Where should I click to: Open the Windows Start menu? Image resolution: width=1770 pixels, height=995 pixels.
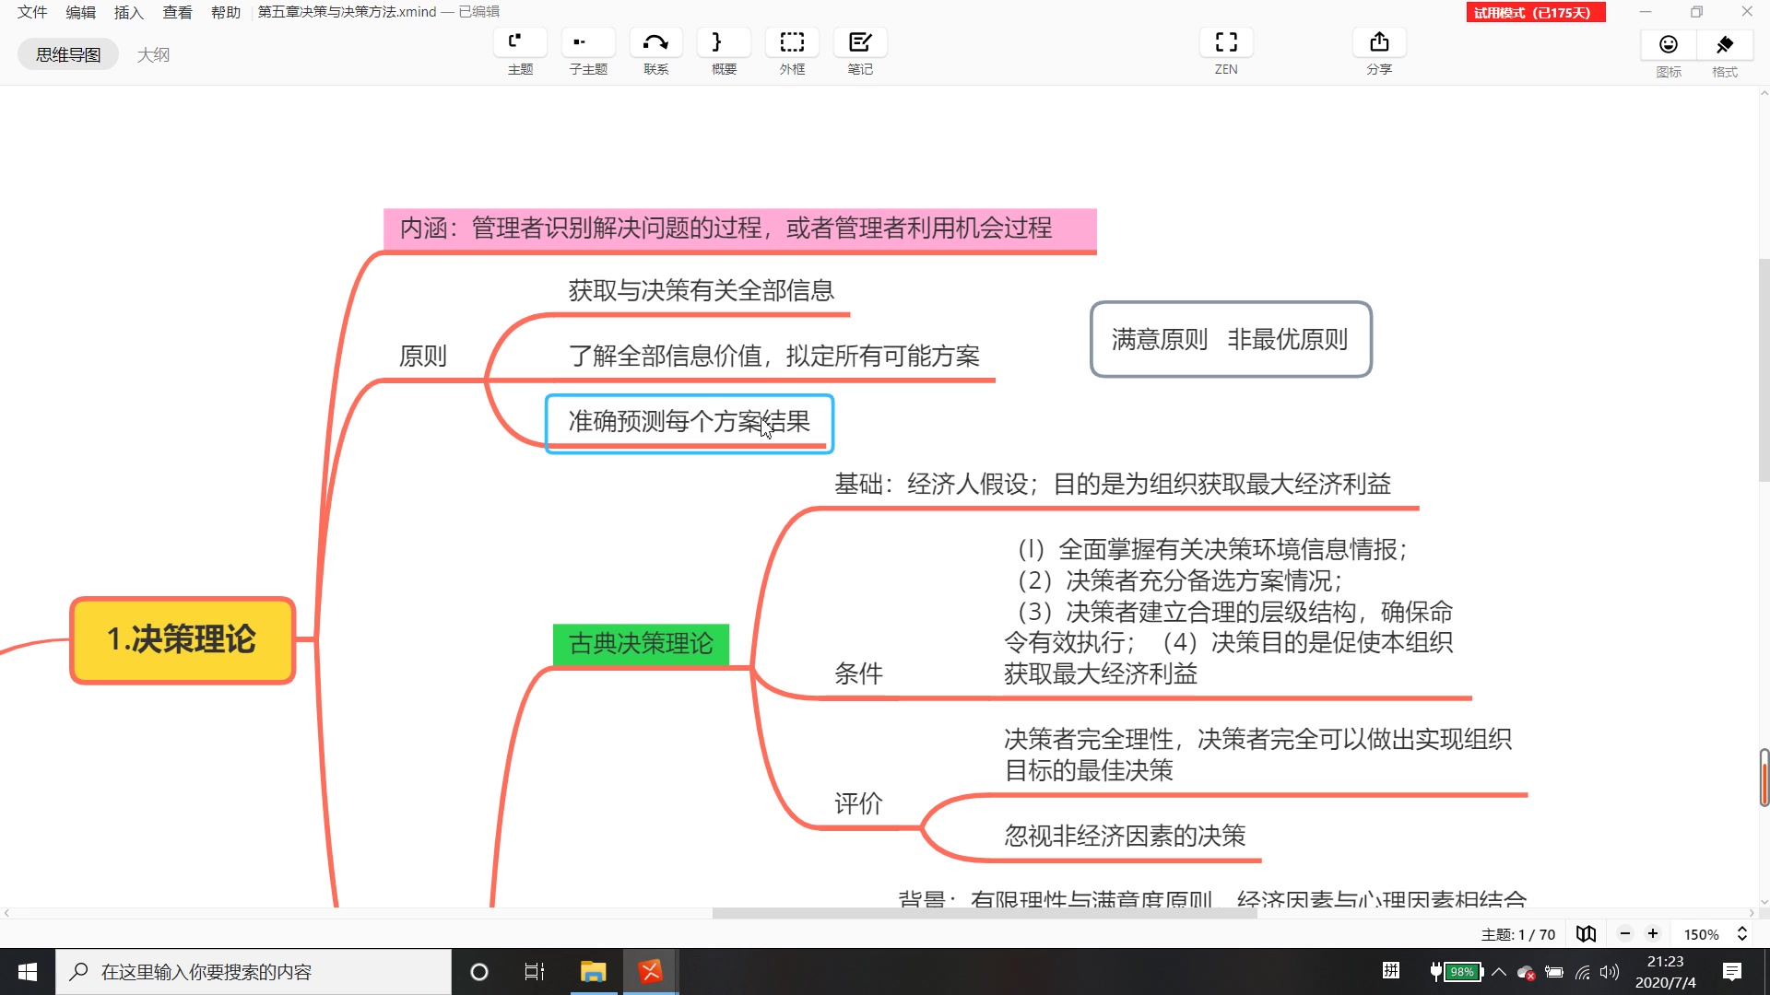pos(28,972)
